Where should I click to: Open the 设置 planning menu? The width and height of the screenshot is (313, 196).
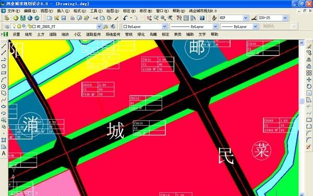point(16,34)
